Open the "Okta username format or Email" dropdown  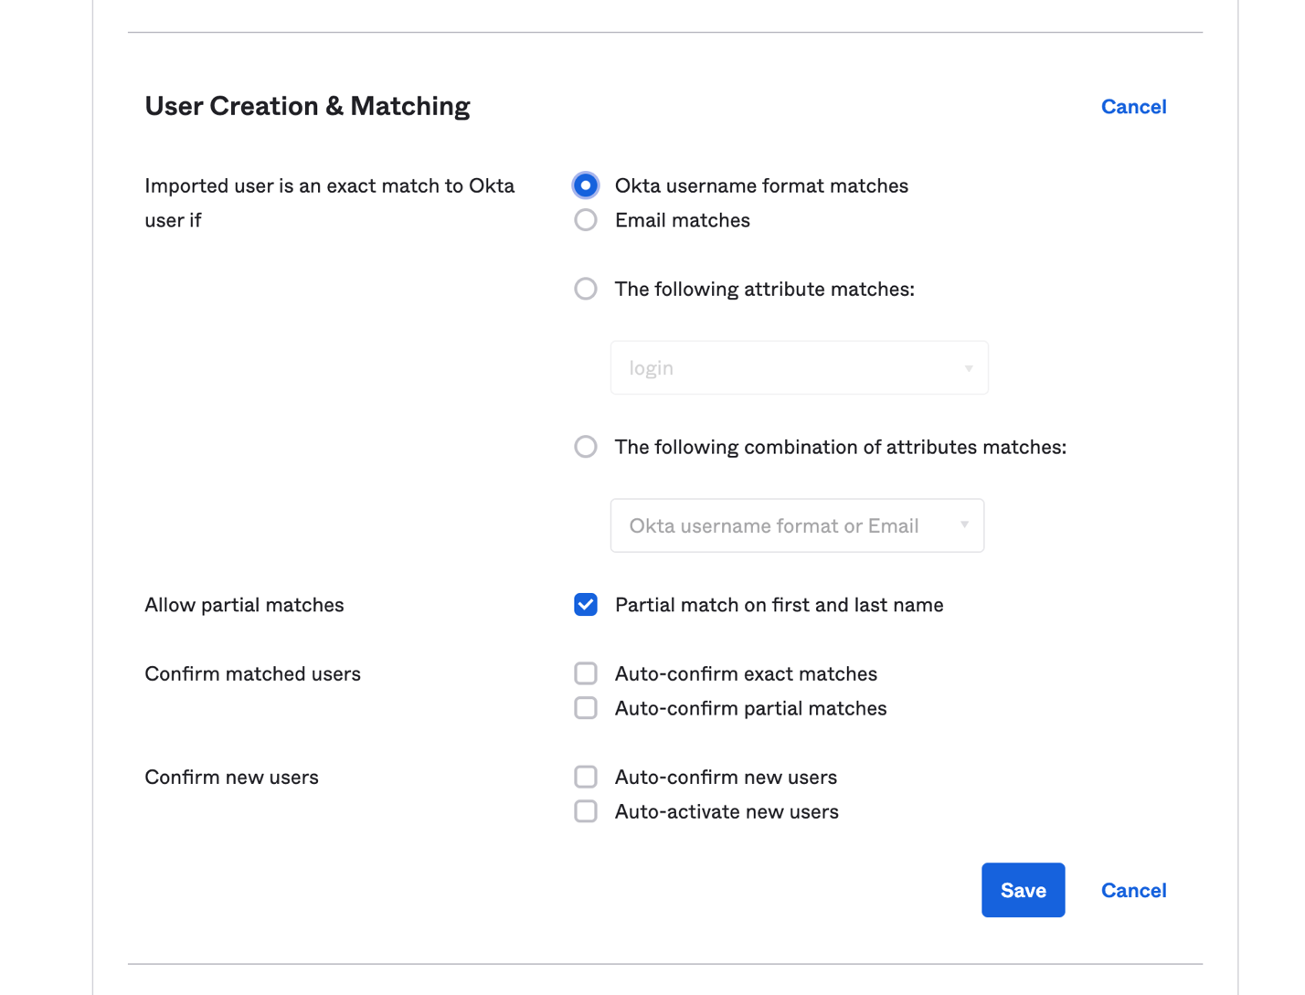tap(796, 525)
